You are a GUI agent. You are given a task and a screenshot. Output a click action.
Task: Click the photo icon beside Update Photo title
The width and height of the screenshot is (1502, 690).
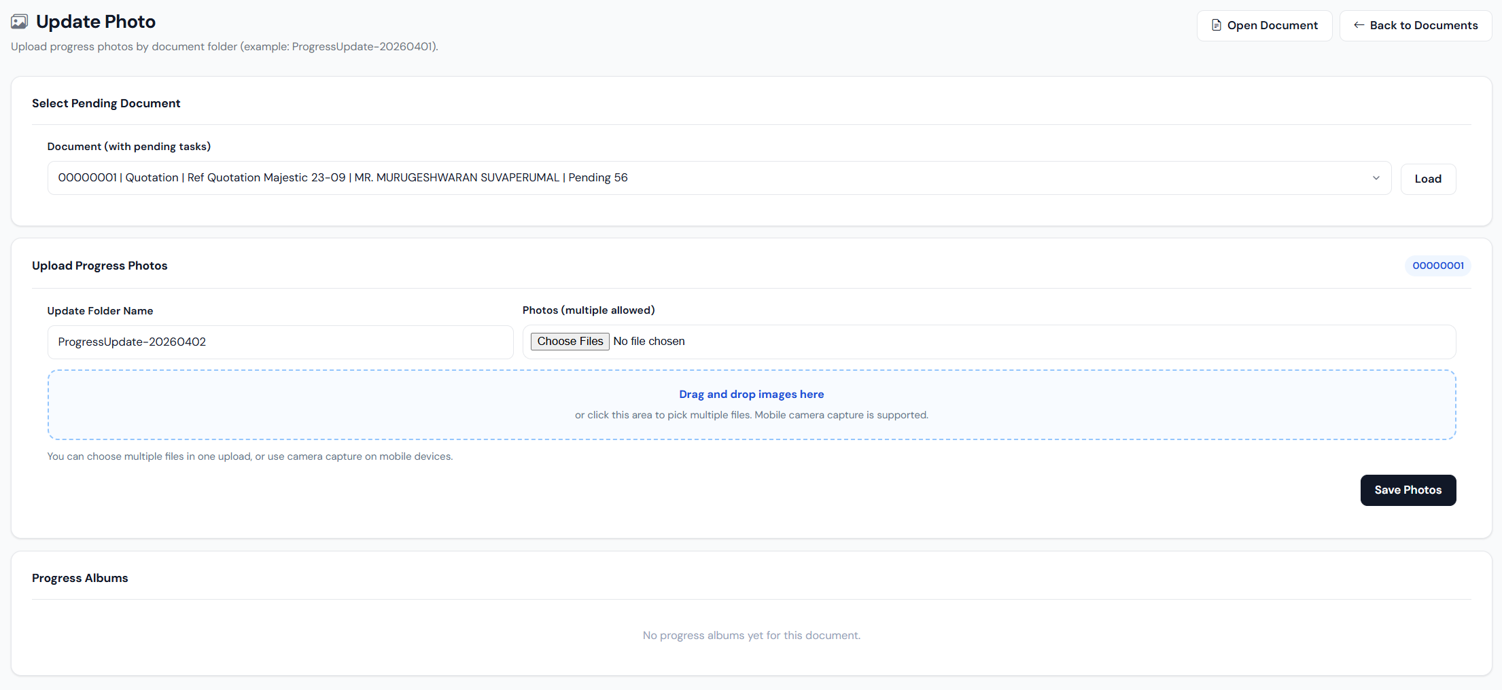pos(19,21)
